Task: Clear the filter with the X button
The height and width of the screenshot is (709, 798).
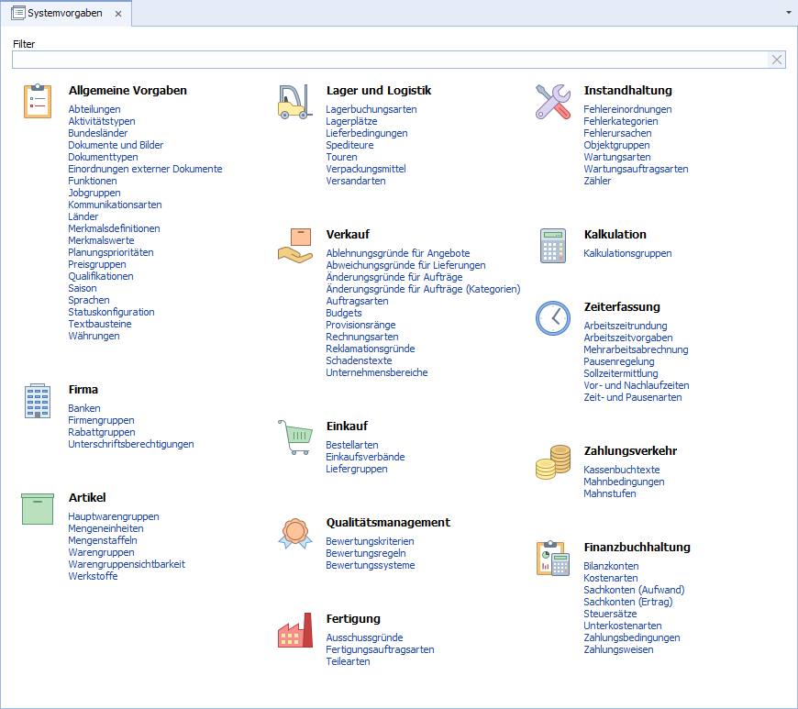Action: [777, 60]
